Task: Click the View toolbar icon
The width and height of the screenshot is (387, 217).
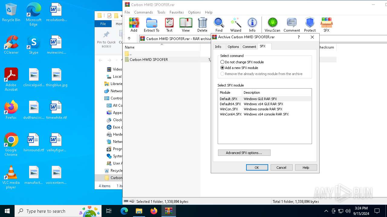Action: pos(186,25)
